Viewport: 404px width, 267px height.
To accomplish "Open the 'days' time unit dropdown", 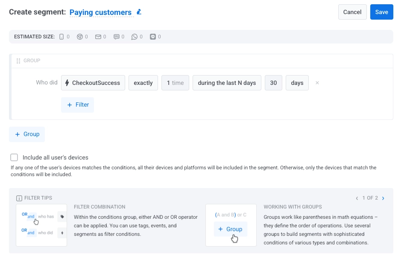I will [297, 83].
